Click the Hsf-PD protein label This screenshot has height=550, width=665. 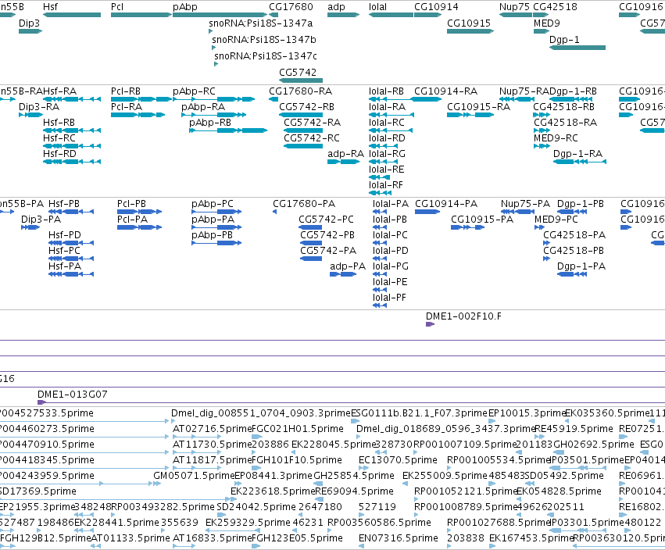pyautogui.click(x=64, y=235)
